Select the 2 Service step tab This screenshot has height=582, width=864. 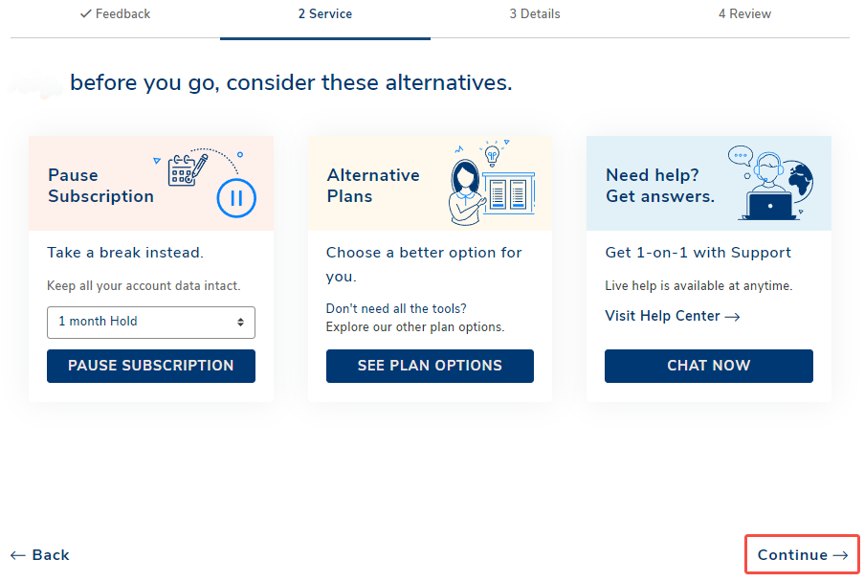tap(324, 14)
